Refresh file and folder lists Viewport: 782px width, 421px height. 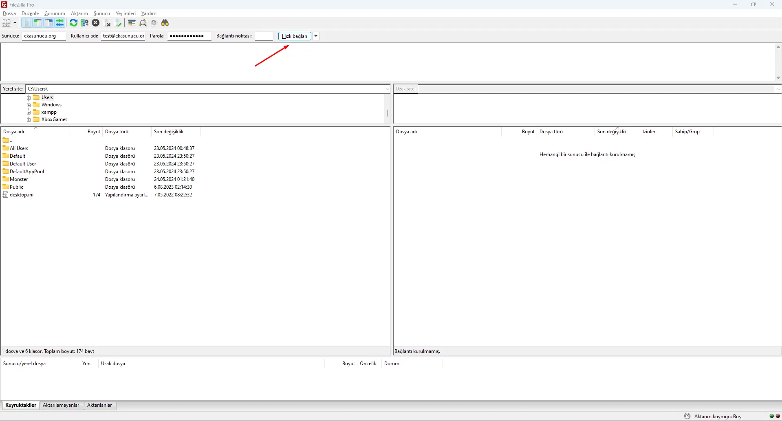tap(73, 23)
